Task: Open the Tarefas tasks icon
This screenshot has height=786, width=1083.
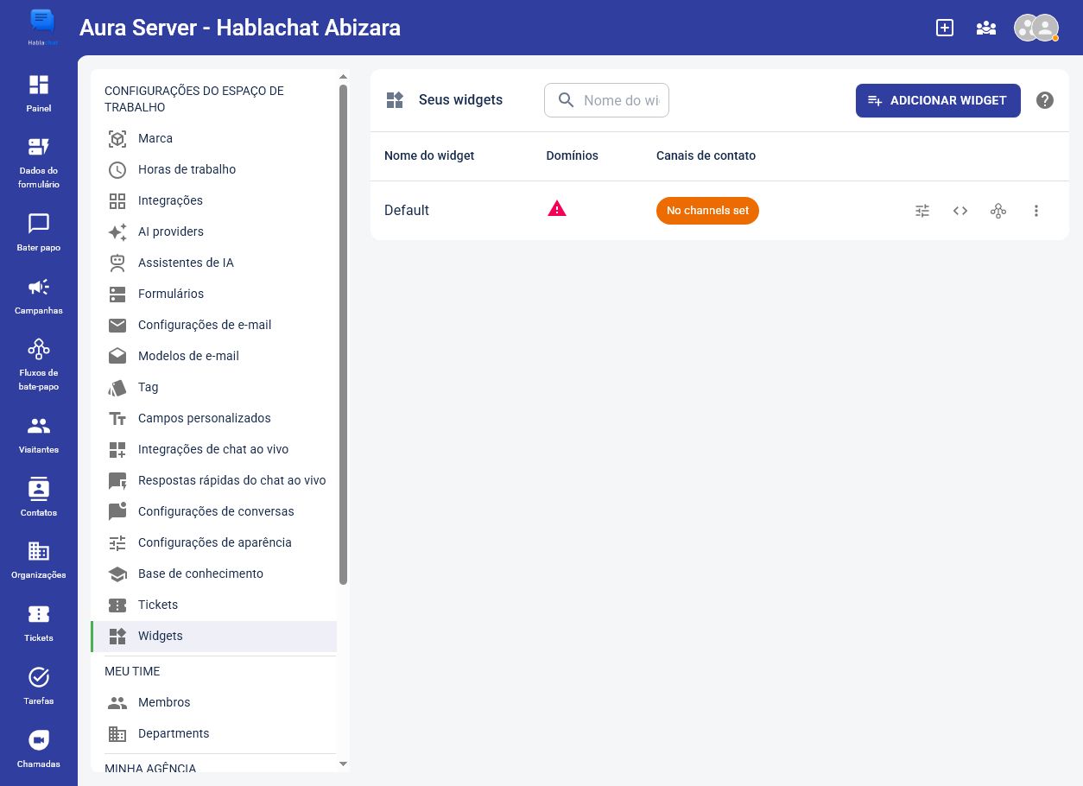Action: coord(39,686)
